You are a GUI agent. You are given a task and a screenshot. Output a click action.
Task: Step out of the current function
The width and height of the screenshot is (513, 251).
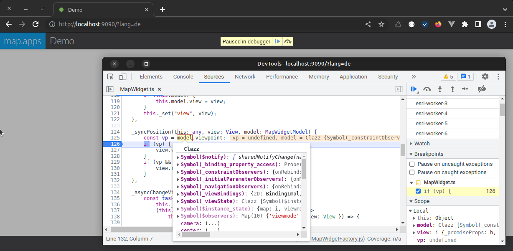point(452,89)
